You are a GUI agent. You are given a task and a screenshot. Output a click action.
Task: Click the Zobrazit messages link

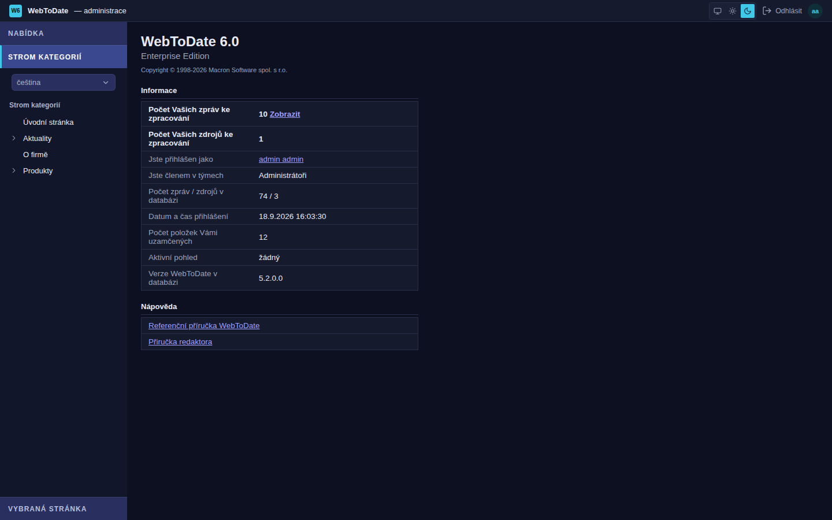(x=285, y=114)
